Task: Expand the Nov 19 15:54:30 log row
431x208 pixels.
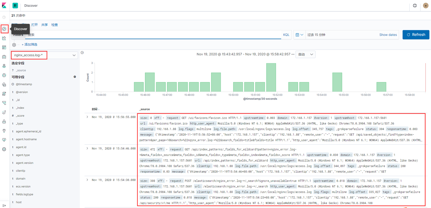Action: point(87,180)
